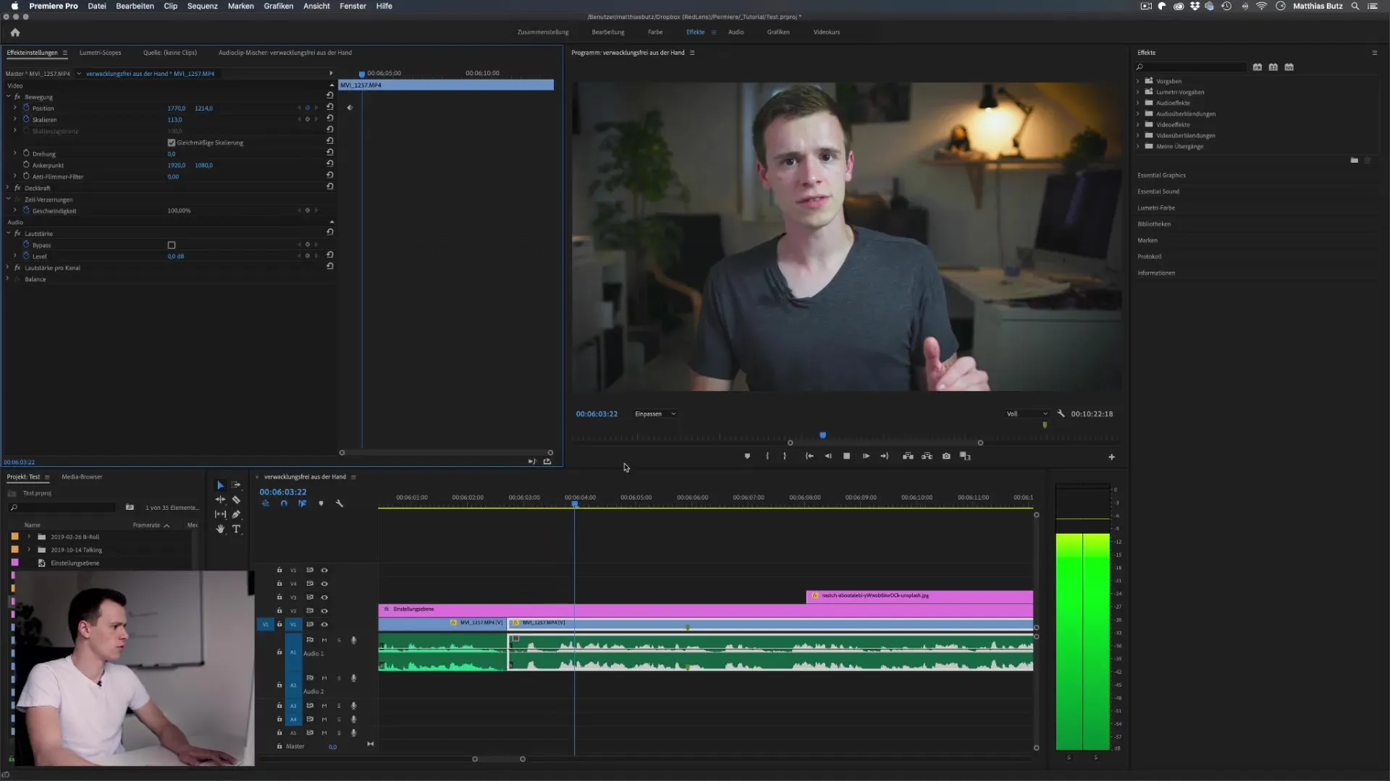Uncheck Gleichmäßige Skalierung checkbox
This screenshot has width=1390, height=781.
172,142
